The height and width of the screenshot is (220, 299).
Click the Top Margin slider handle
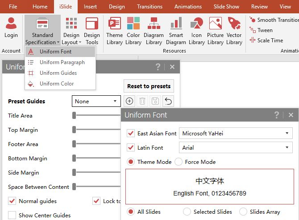click(74, 130)
